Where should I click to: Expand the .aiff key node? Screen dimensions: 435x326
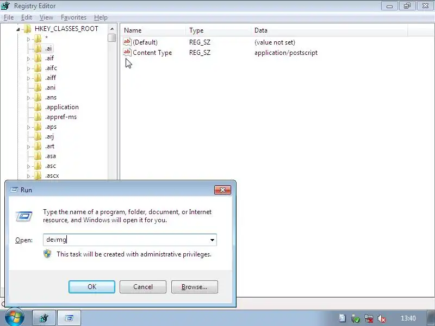coord(28,78)
